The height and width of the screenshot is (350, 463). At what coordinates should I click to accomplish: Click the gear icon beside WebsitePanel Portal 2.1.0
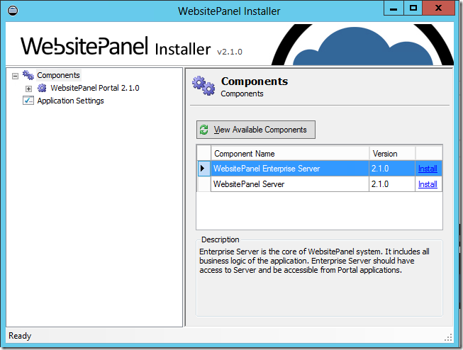[x=42, y=88]
